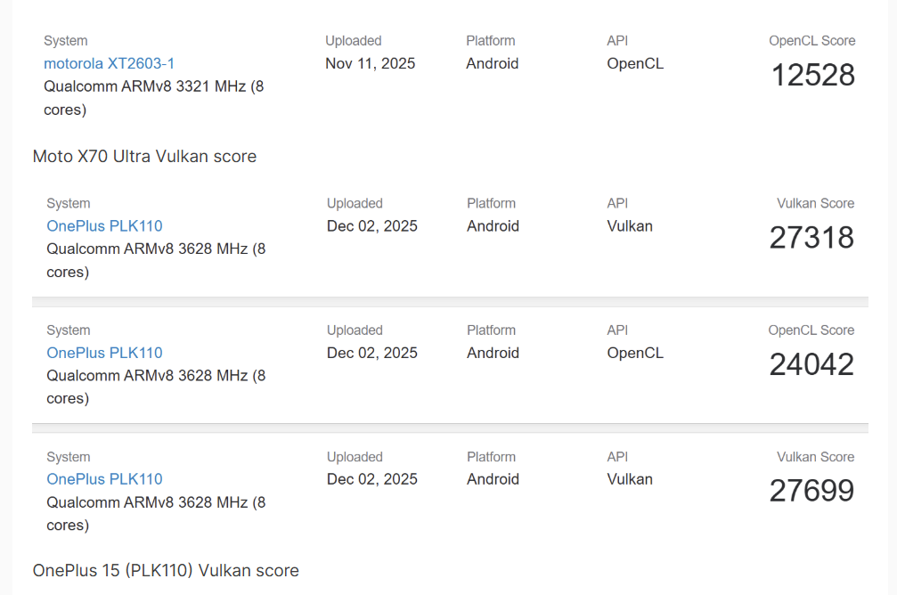Click the 12528 OpenCL score value

812,76
